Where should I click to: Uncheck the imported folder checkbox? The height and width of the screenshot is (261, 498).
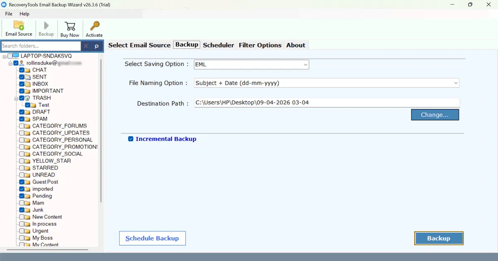click(x=22, y=189)
